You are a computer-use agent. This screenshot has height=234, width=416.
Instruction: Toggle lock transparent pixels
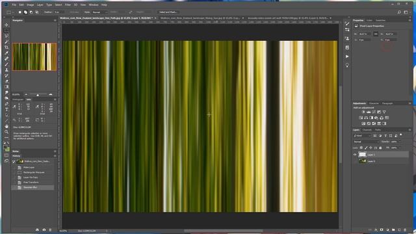coord(361,148)
